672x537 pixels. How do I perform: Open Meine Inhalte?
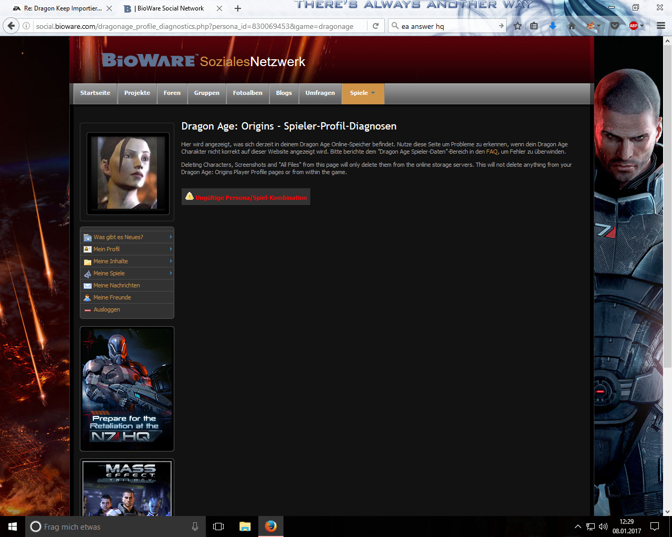111,261
